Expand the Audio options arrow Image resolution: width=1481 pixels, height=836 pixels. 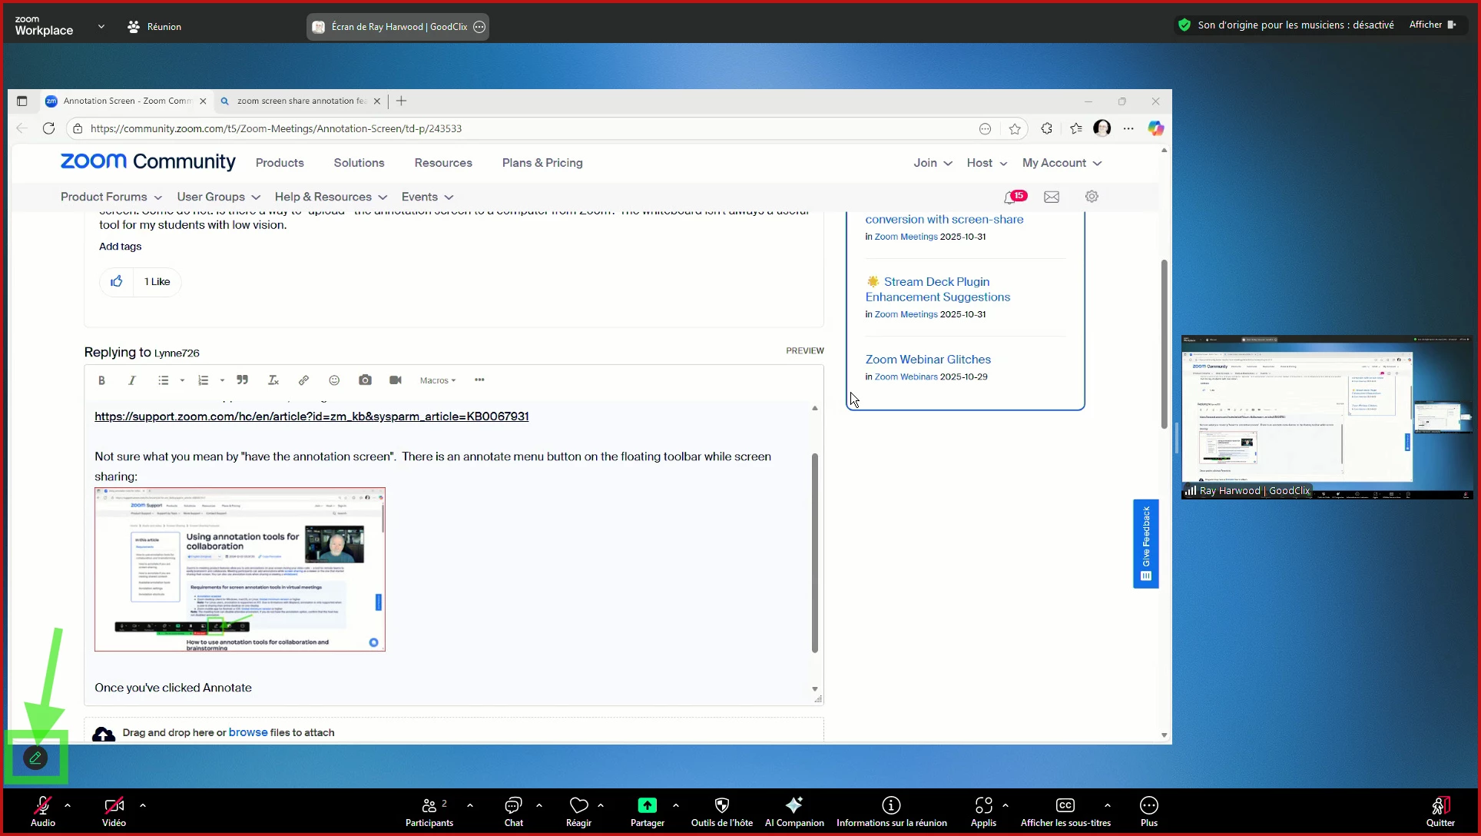pyautogui.click(x=68, y=805)
